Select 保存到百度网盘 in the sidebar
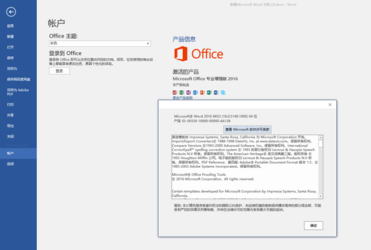Image resolution: width=371 pixels, height=250 pixels. [18, 80]
